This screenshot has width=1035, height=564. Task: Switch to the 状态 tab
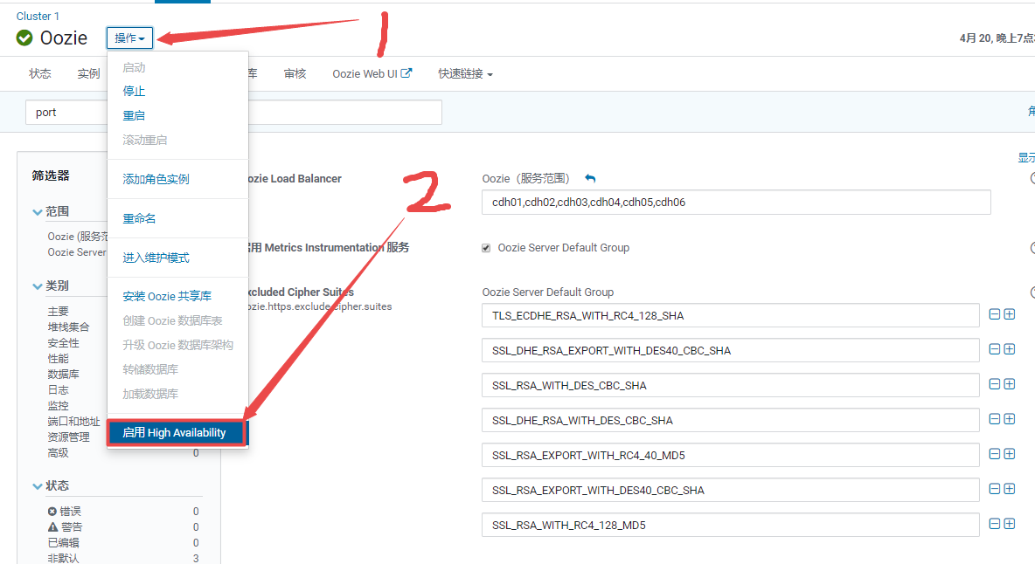(x=40, y=74)
